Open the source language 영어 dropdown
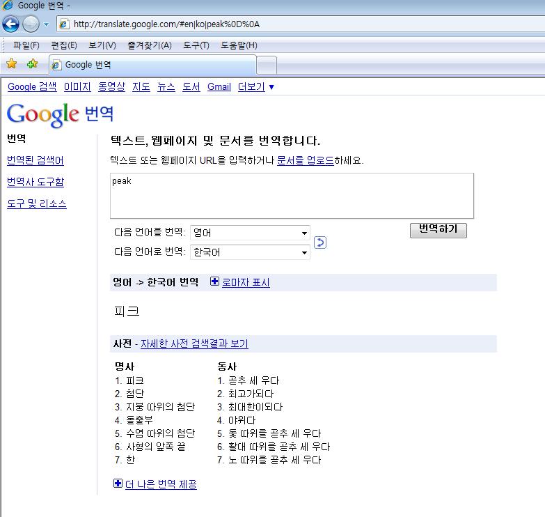The height and width of the screenshot is (517, 545). [250, 233]
